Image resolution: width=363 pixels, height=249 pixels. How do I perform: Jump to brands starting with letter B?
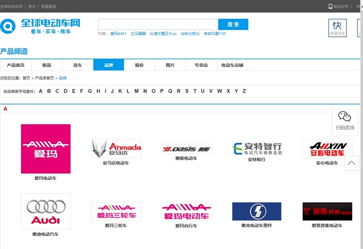click(x=49, y=91)
